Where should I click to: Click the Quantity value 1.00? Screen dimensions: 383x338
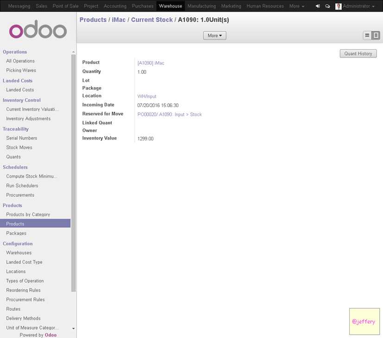(x=142, y=72)
